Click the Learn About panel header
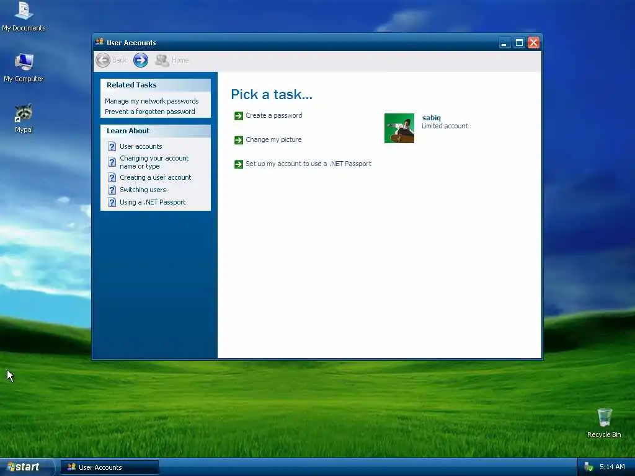This screenshot has height=476, width=635. click(156, 131)
